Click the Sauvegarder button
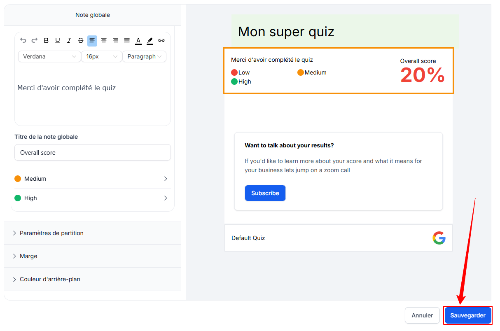 (468, 315)
